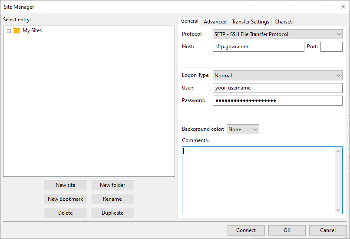Screen dimensions: 350x239
Task: Add a New Bookmark
Action: pyautogui.click(x=66, y=199)
